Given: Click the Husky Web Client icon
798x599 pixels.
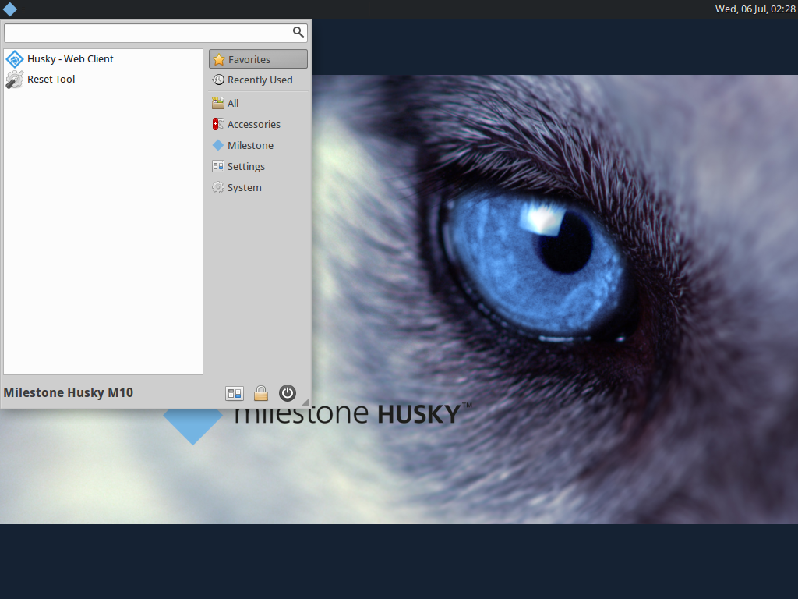Looking at the screenshot, I should click(x=15, y=59).
